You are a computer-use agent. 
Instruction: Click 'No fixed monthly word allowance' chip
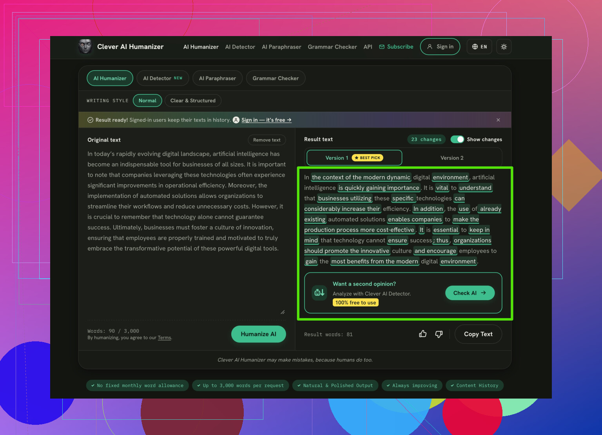pos(137,386)
